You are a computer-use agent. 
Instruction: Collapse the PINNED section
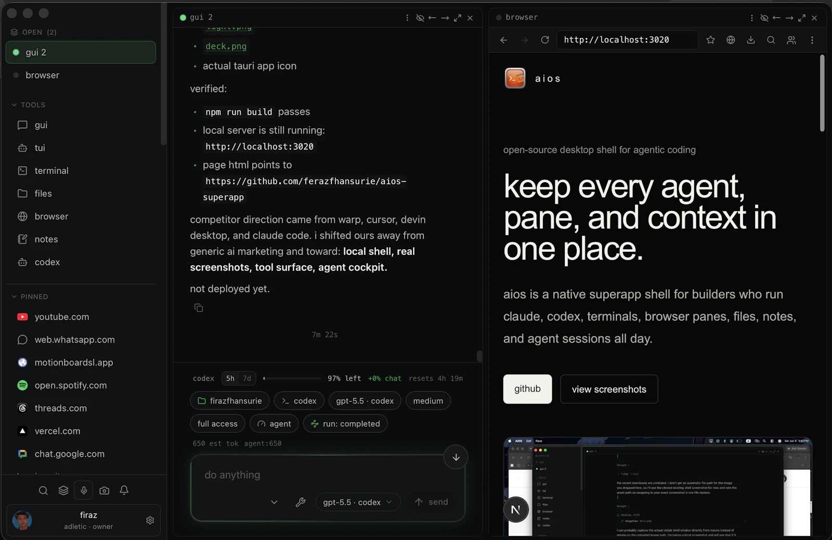point(30,296)
